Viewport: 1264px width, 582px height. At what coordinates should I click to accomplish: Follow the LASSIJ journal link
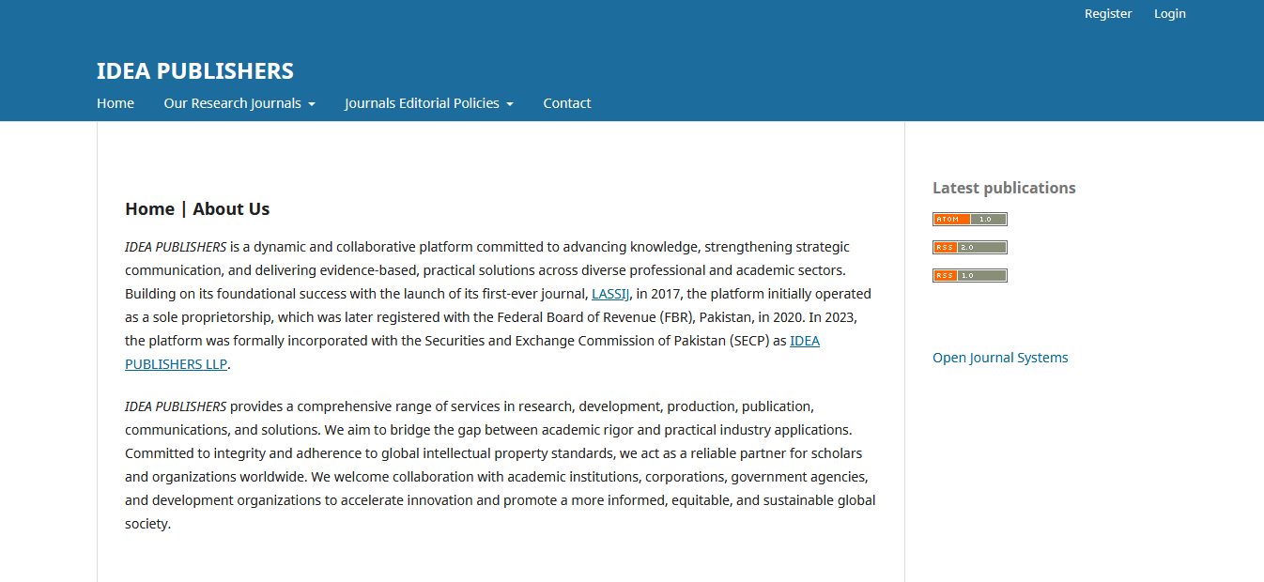610,294
